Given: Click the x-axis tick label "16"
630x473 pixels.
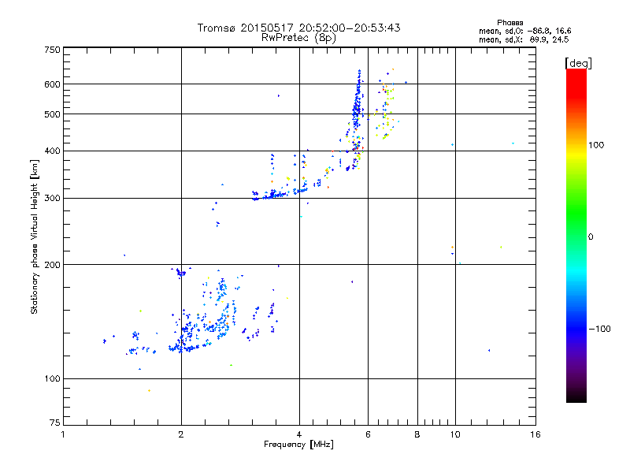Looking at the screenshot, I should pos(535,434).
